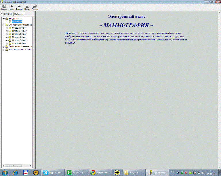The image size is (221, 176).
Task: Switch to the Избранное tab
Action: (19, 14)
